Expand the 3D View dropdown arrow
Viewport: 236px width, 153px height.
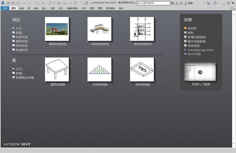point(68,3)
